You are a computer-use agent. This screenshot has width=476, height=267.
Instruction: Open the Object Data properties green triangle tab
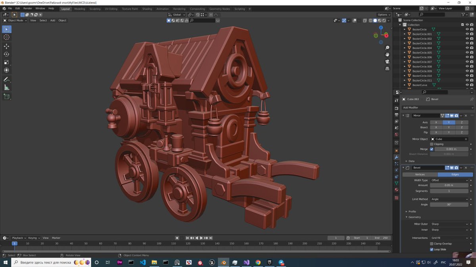click(x=396, y=184)
